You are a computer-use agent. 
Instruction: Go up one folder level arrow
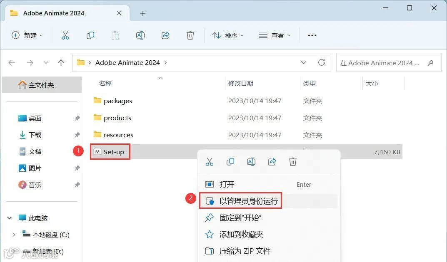tap(61, 62)
